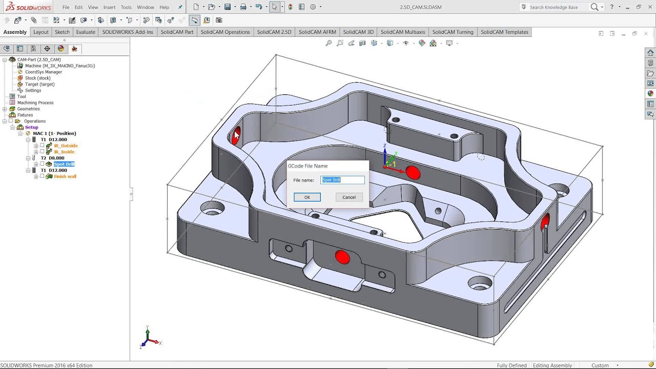
Task: Click the Print icon
Action: [243, 7]
